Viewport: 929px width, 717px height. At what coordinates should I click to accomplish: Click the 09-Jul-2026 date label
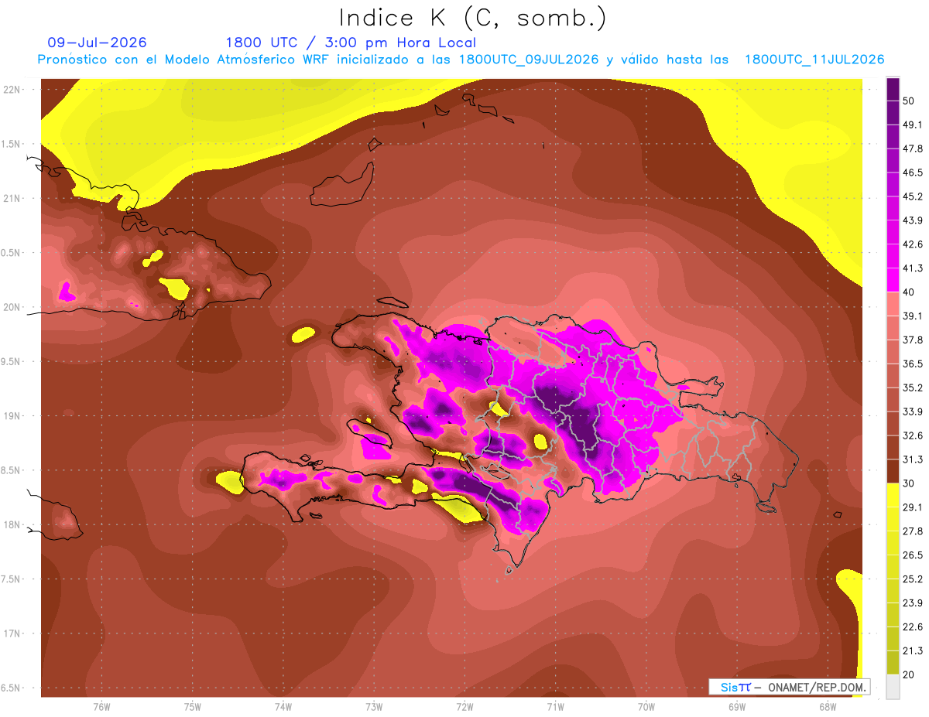(x=98, y=43)
